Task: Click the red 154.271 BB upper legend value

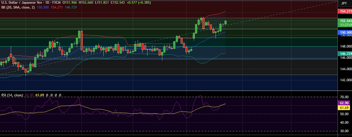Action: pos(57,7)
